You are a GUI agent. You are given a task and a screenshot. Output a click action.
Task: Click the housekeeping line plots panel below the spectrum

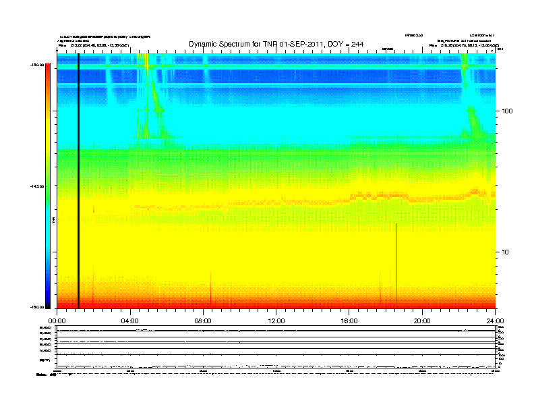coord(276,347)
